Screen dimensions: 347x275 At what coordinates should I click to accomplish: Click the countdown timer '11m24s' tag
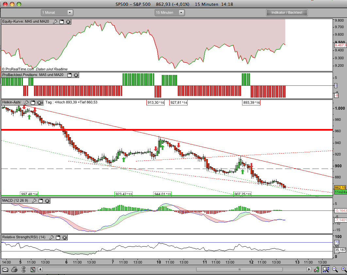pos(340,192)
